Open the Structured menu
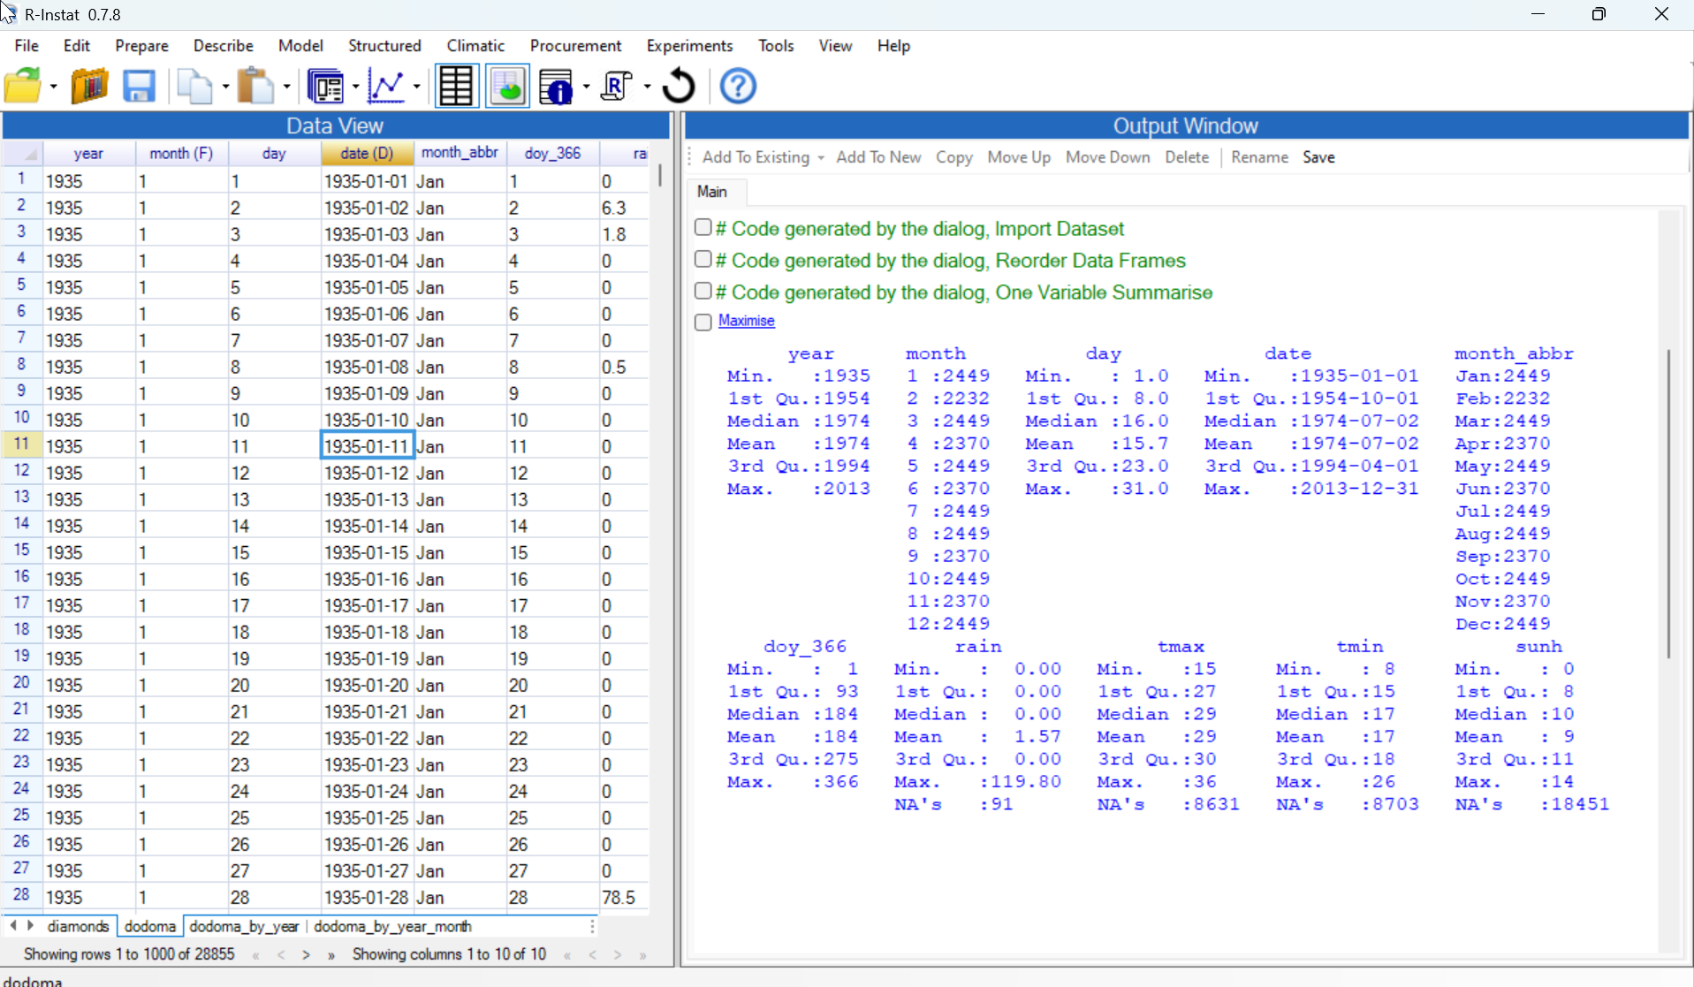 point(384,46)
